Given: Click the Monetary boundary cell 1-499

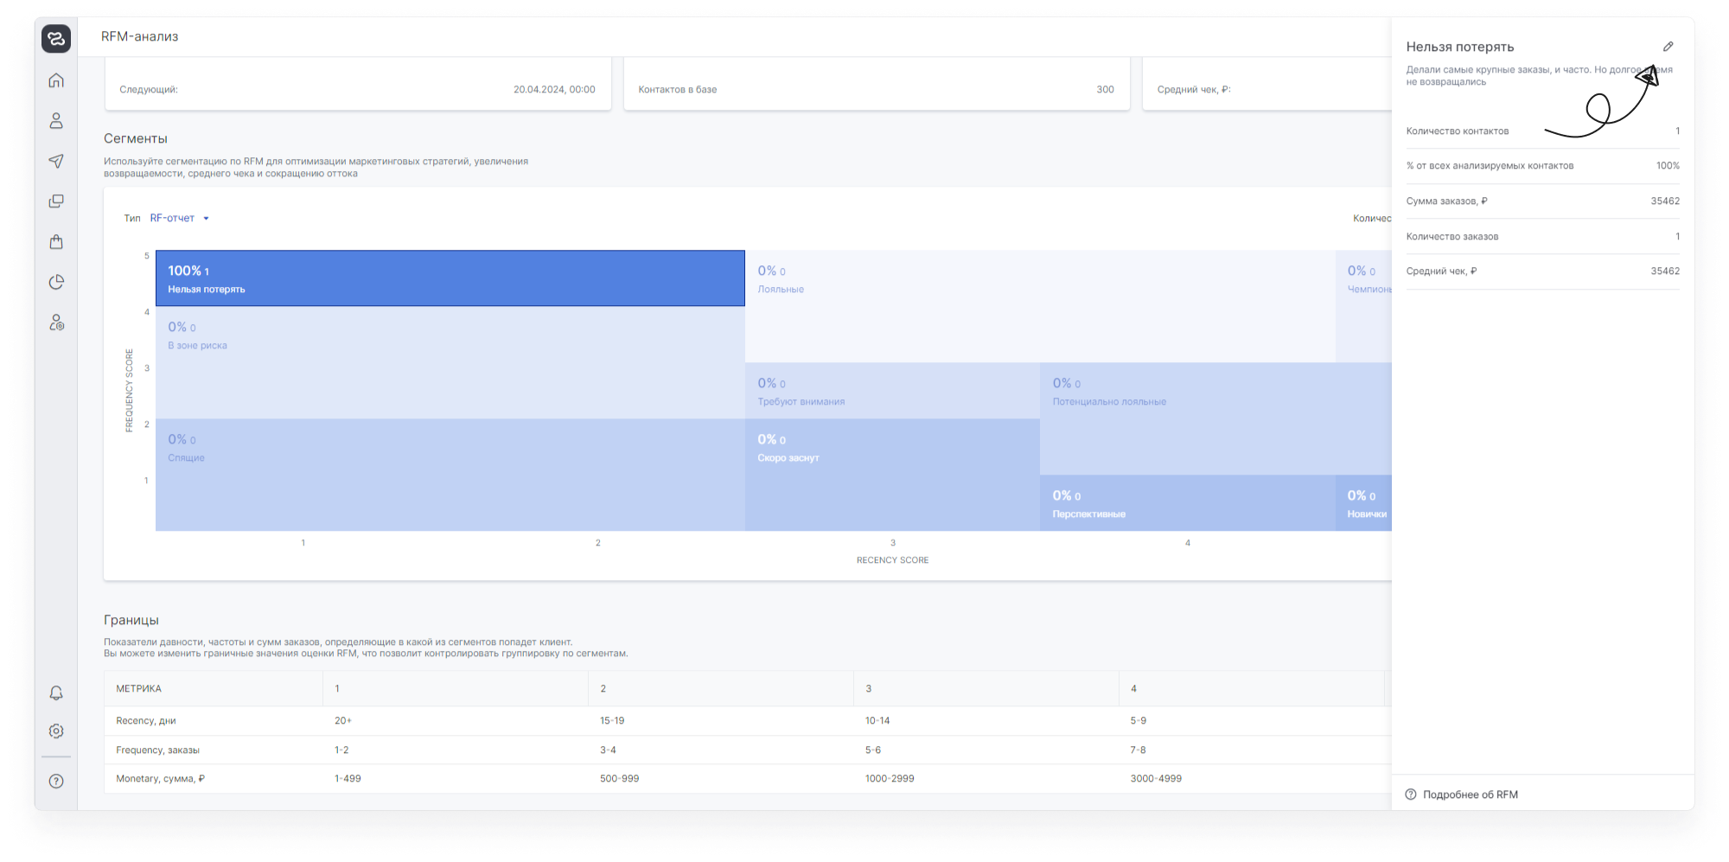Looking at the screenshot, I should point(348,778).
